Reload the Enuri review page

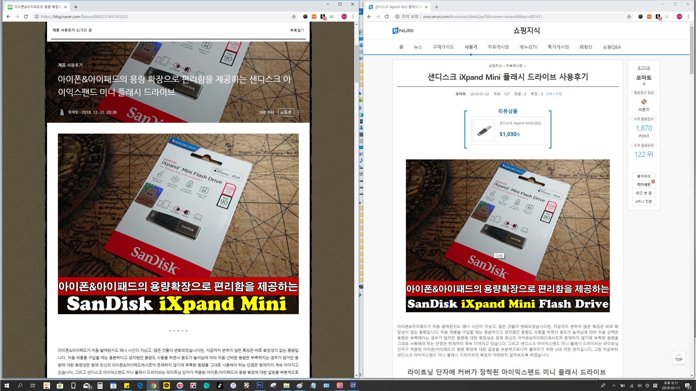click(386, 17)
